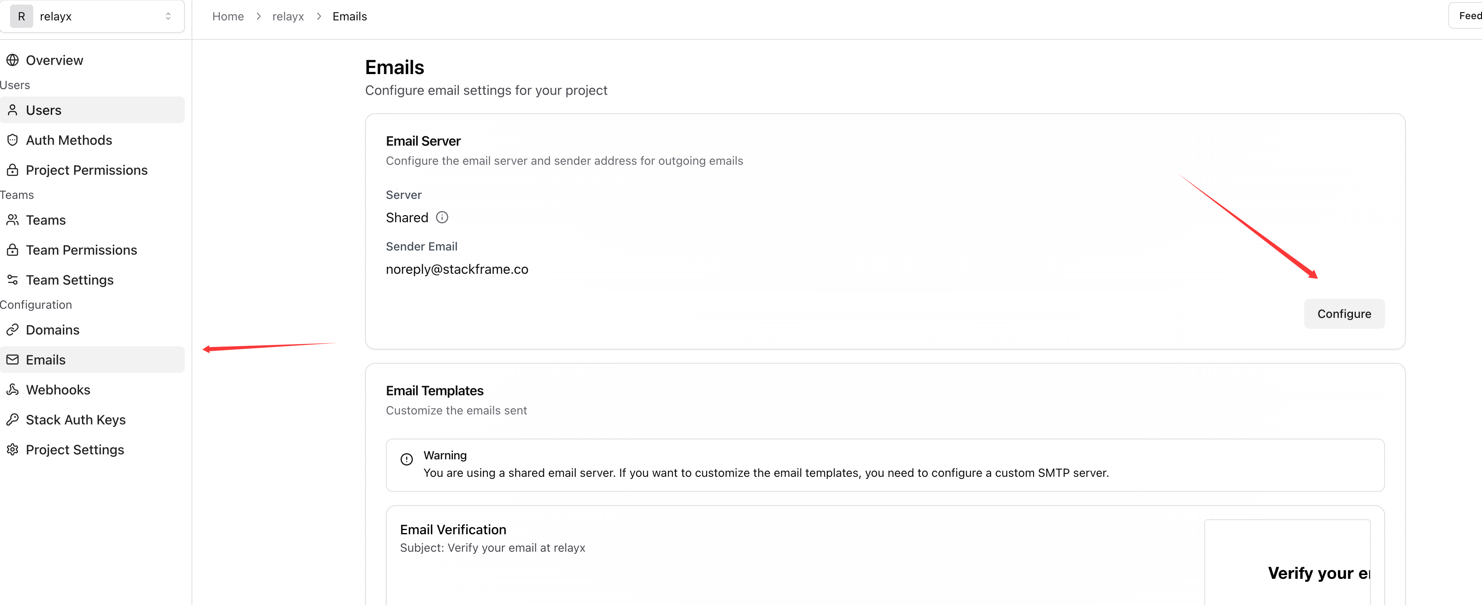Click the info icon beside Shared
Image resolution: width=1482 pixels, height=605 pixels.
(x=442, y=217)
